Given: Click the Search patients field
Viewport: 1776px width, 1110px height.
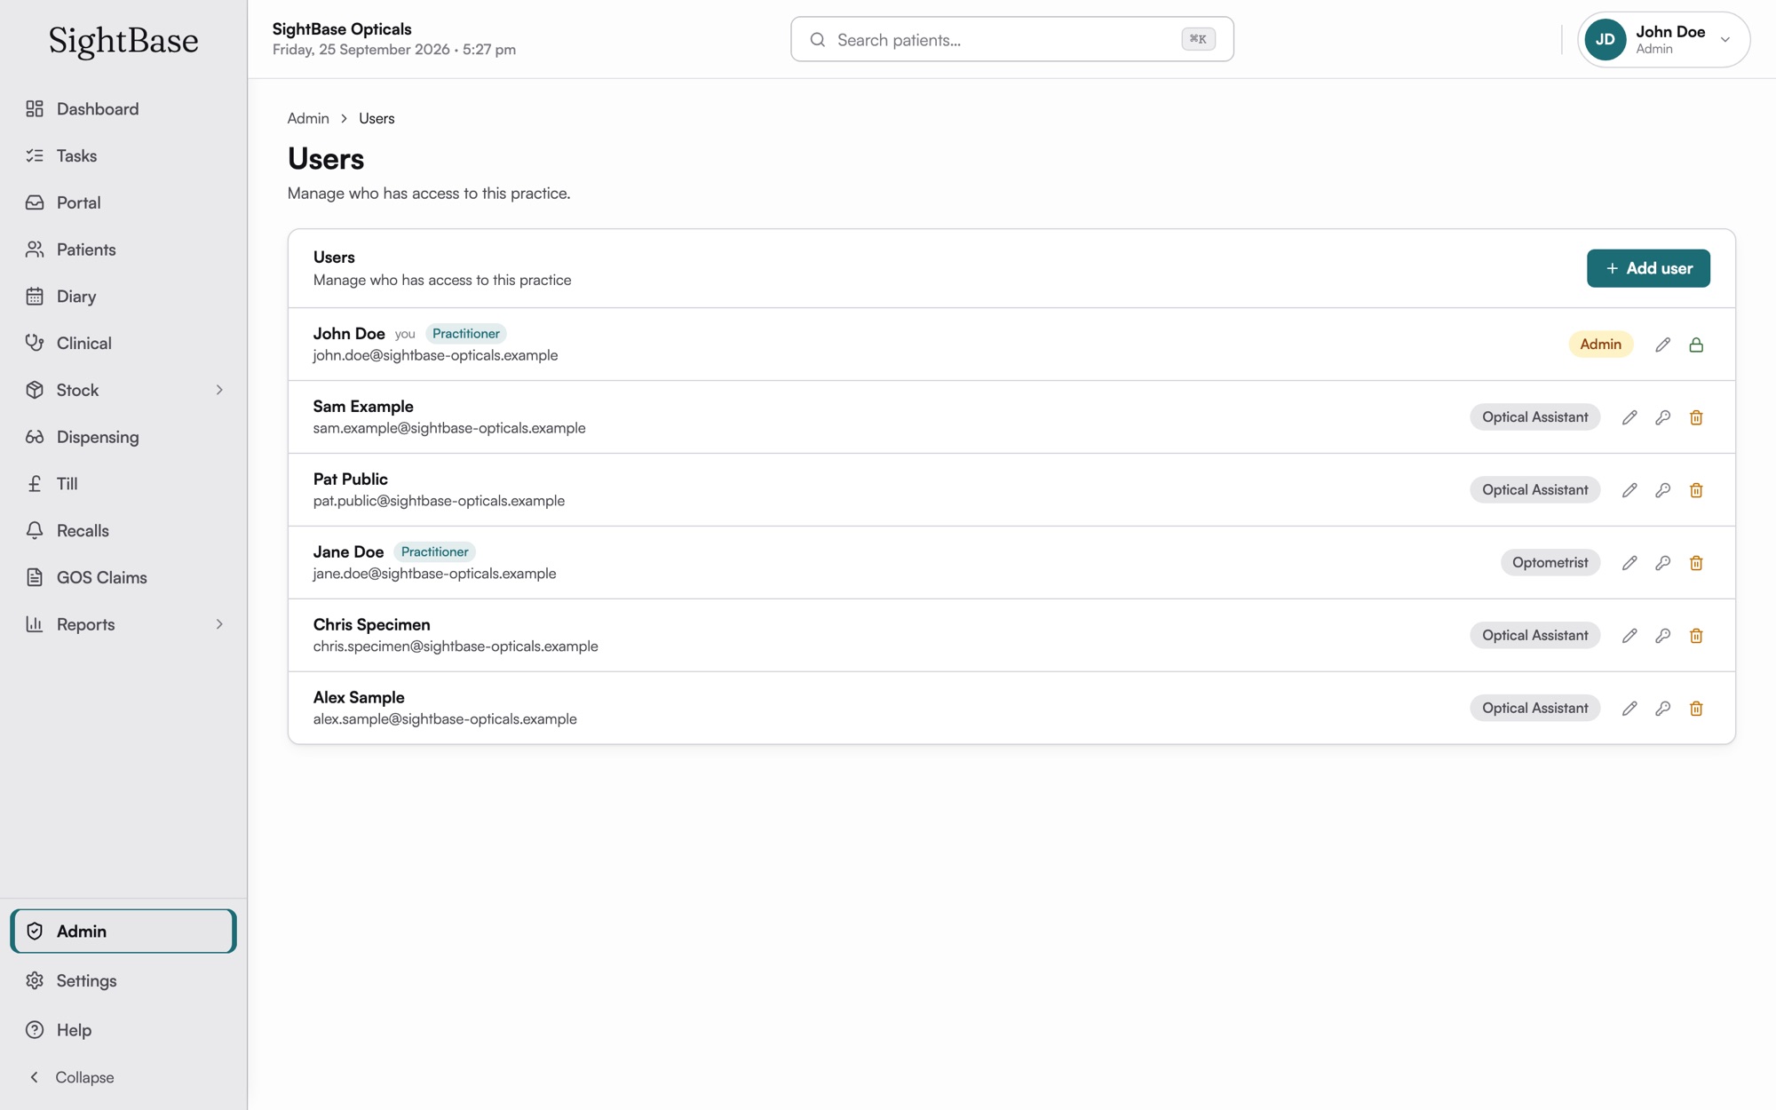Looking at the screenshot, I should [1011, 39].
